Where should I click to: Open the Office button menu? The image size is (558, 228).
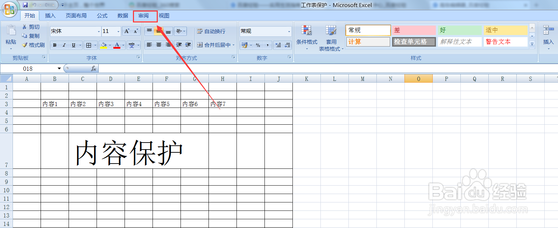point(9,9)
